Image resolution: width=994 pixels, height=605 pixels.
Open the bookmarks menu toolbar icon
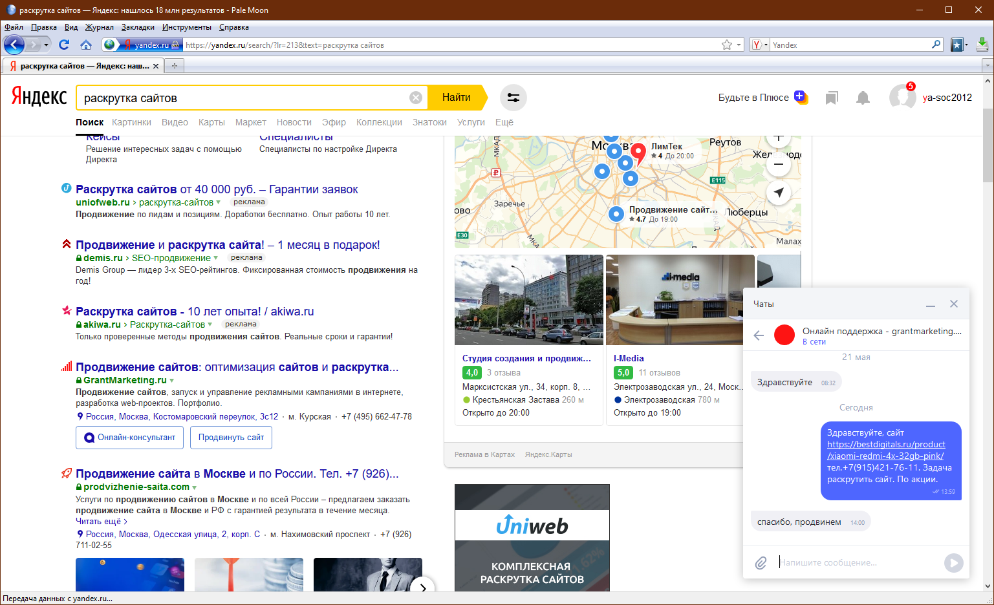tap(957, 45)
